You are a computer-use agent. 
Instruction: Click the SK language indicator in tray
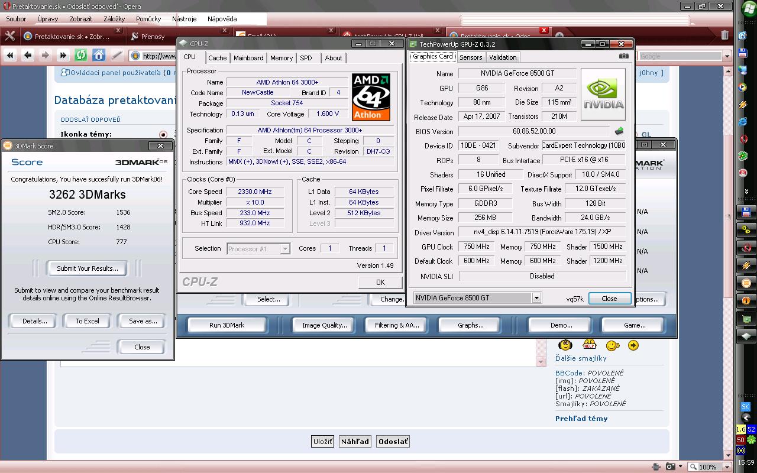click(x=745, y=407)
